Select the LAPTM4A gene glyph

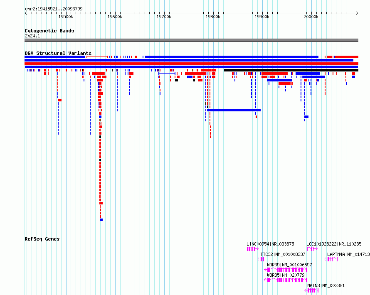[x=331, y=259]
